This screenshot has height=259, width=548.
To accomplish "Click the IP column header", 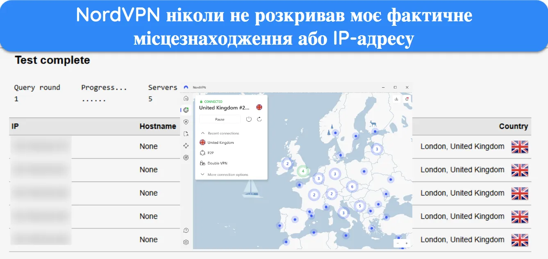I will pos(15,126).
